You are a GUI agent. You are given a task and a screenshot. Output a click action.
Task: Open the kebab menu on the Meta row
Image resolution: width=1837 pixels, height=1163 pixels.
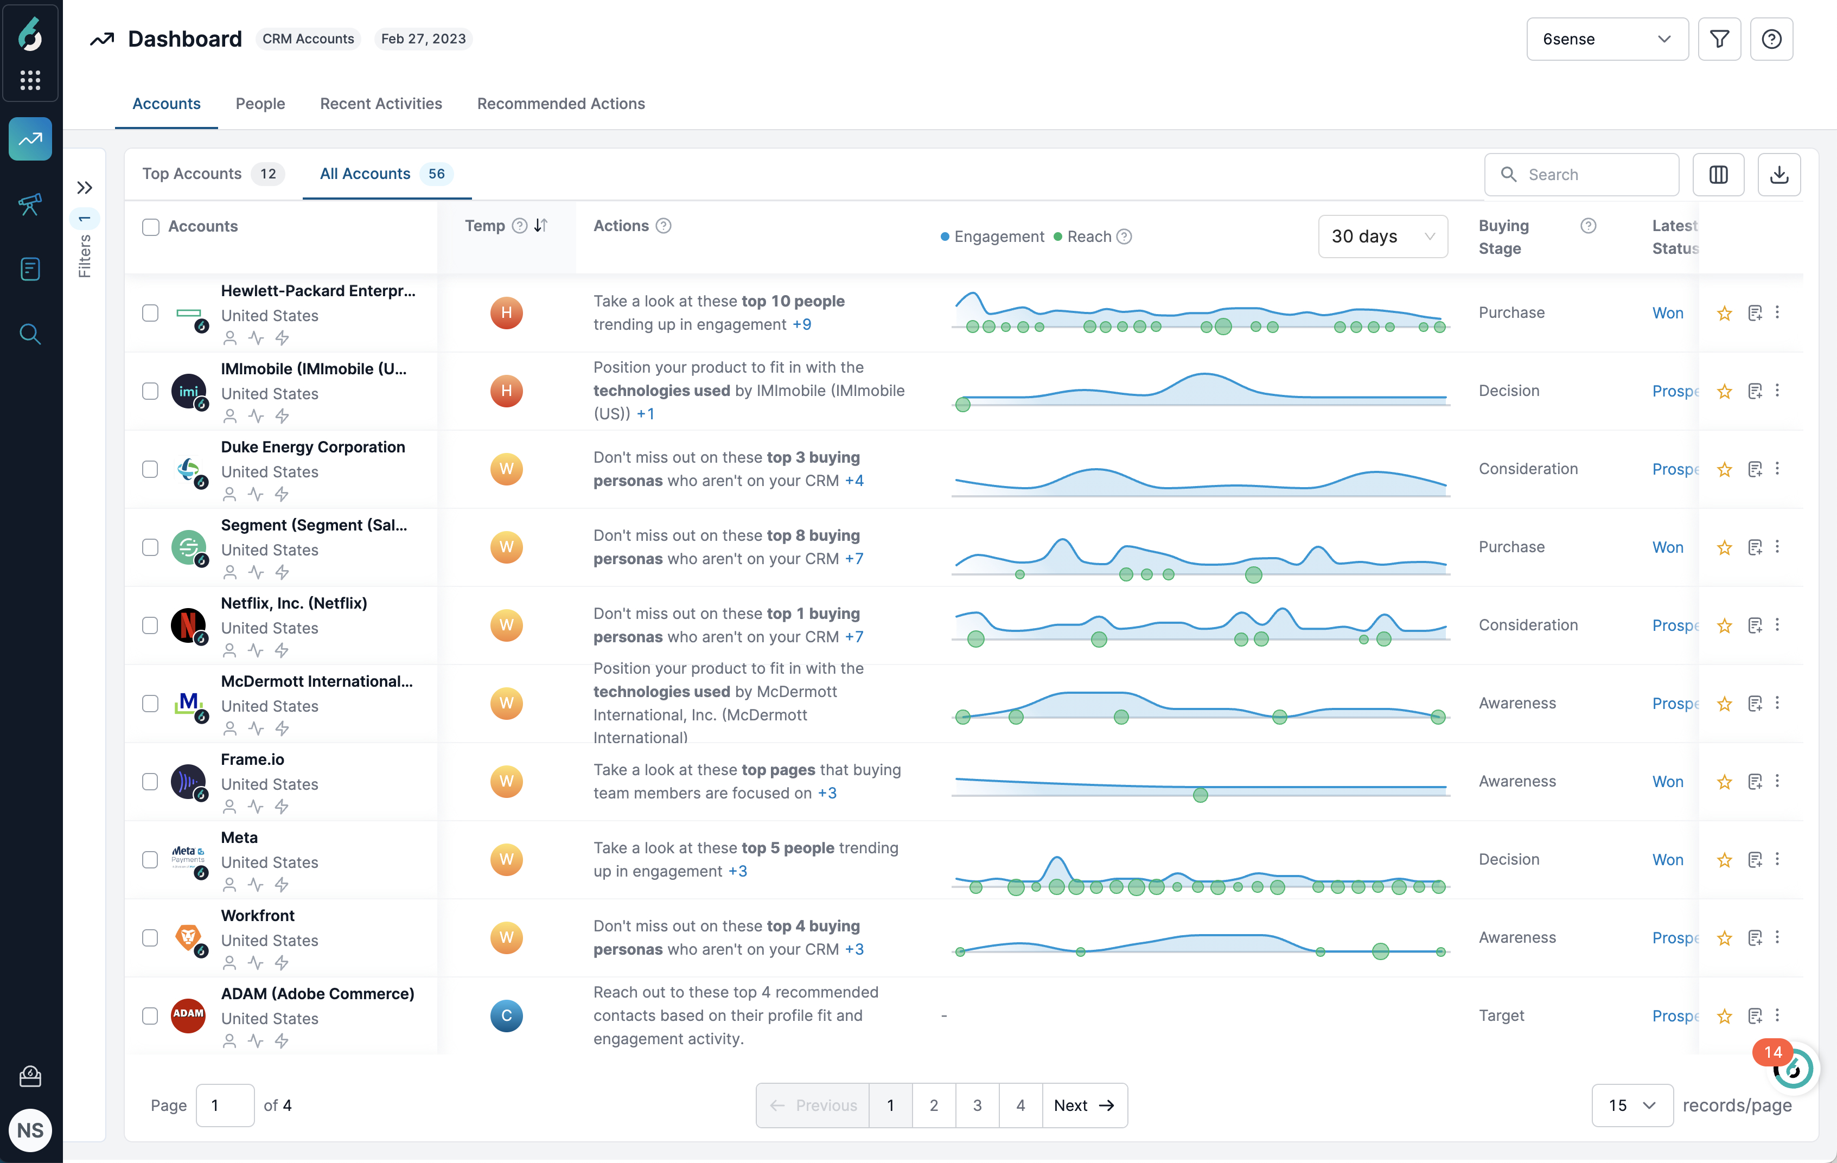[1778, 859]
